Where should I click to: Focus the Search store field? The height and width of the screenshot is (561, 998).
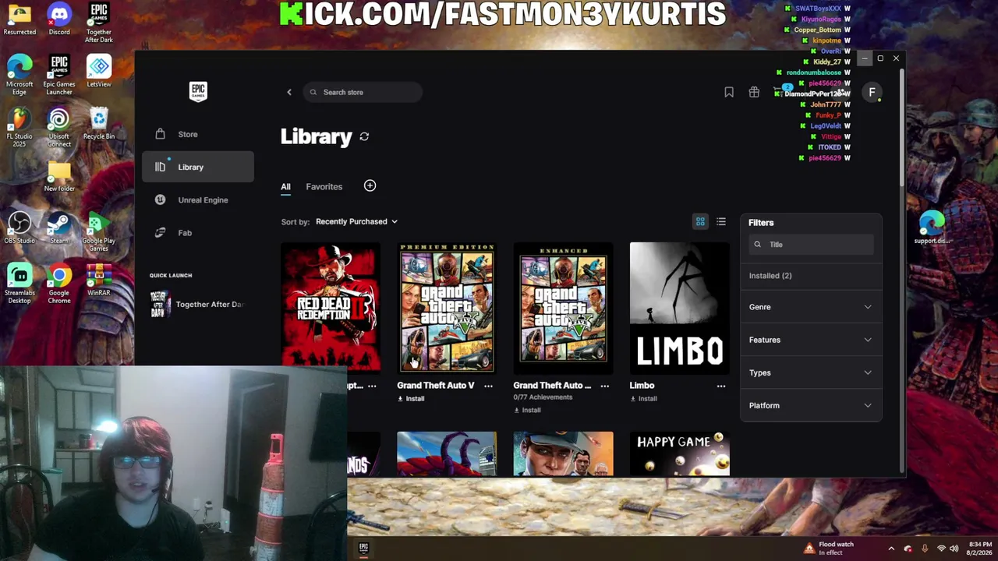[x=363, y=92]
